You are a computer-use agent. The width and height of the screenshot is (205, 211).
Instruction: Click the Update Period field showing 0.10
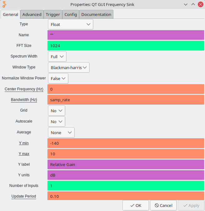pos(126,196)
